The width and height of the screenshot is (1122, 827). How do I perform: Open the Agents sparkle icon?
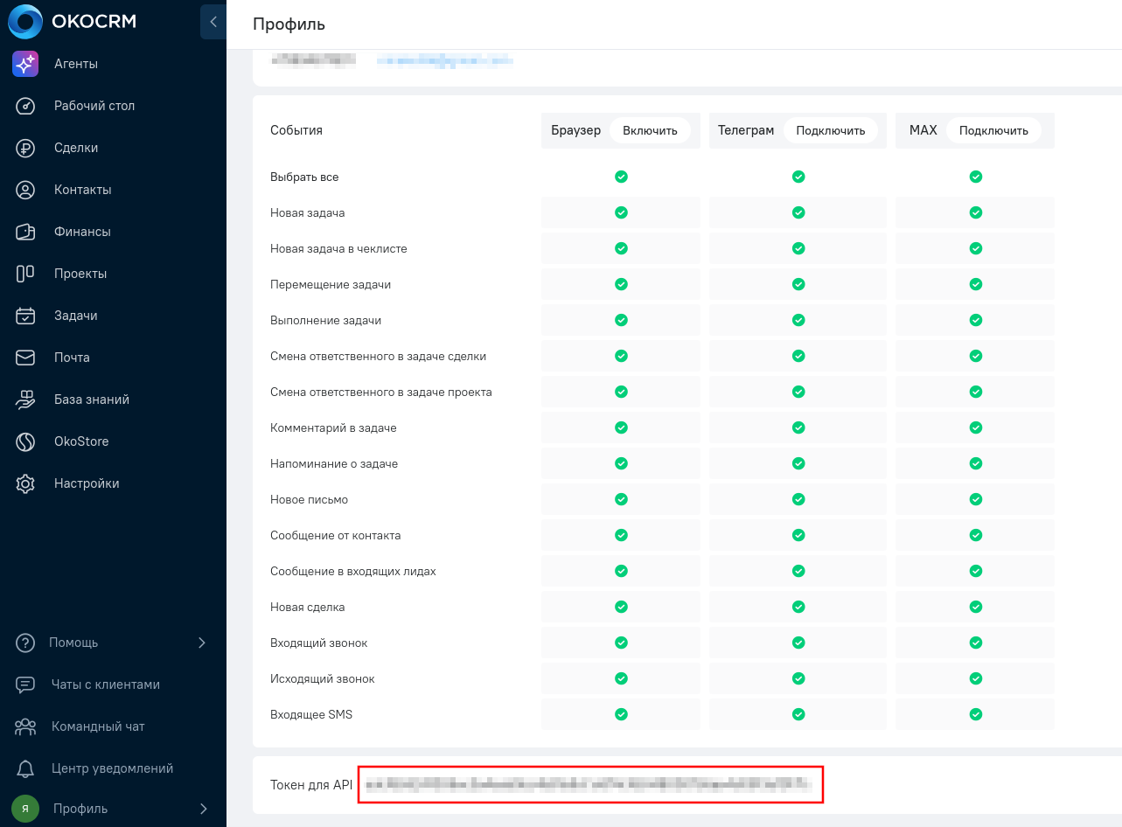(x=25, y=64)
